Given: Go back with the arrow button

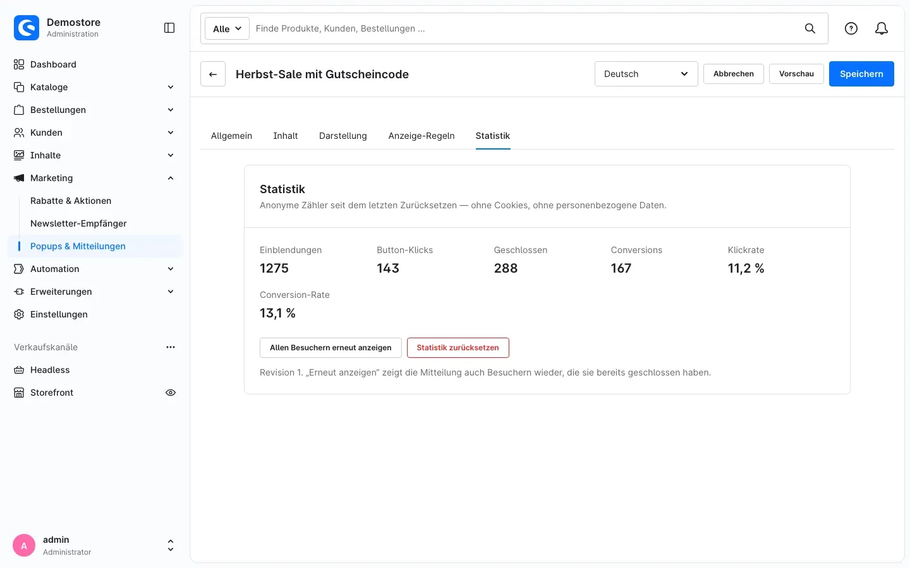Looking at the screenshot, I should click(213, 74).
